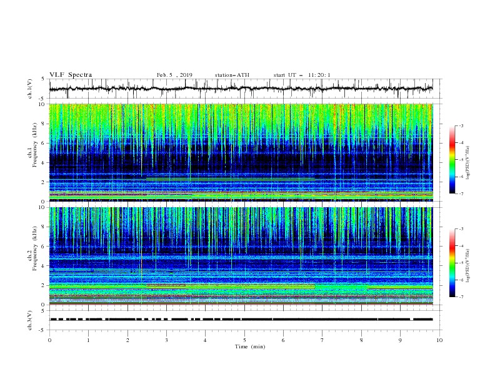This screenshot has width=495, height=382.
Task: Click the "start UT = 11:20:1" text
Action: [302, 75]
